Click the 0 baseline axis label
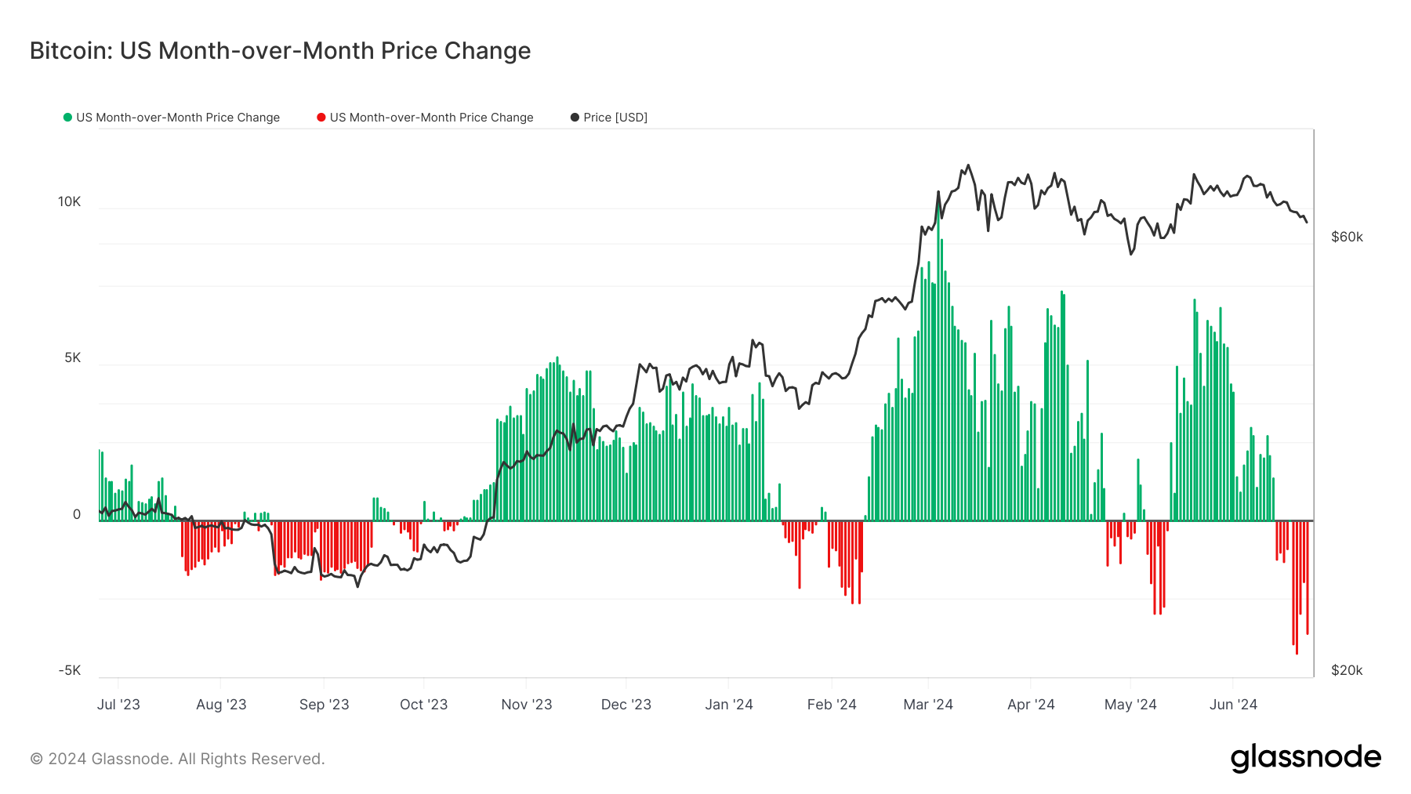 [x=77, y=515]
